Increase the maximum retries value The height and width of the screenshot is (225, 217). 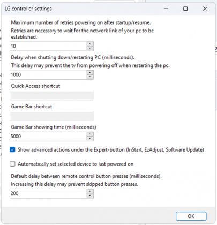click(90, 44)
